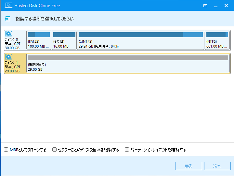Click the ディスク 1 label text
The height and width of the screenshot is (176, 234).
[x=11, y=63]
